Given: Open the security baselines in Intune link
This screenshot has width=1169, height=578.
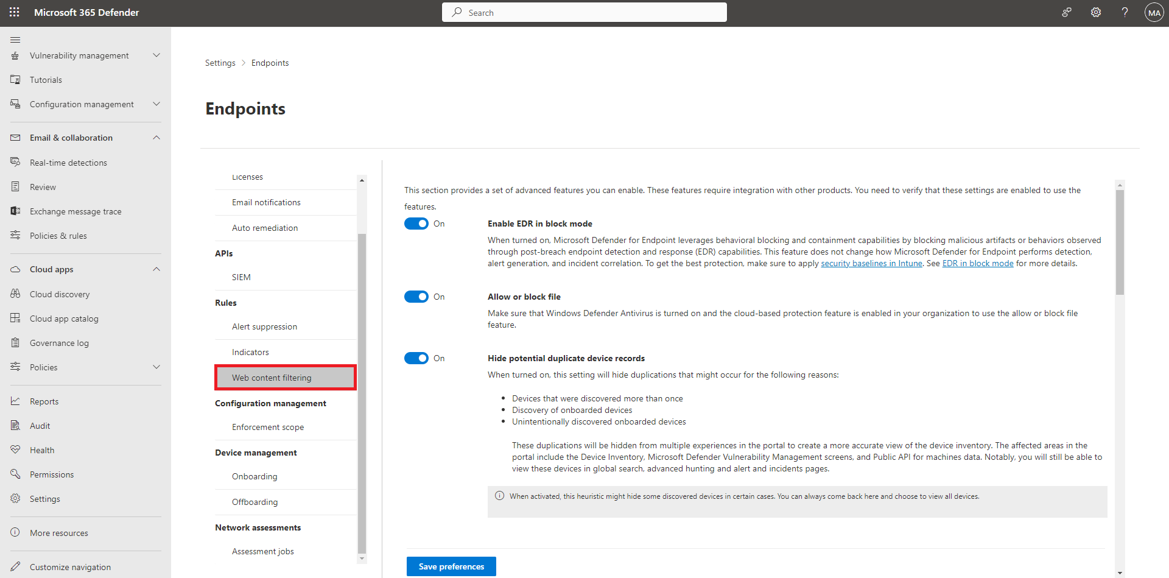Looking at the screenshot, I should pyautogui.click(x=871, y=264).
